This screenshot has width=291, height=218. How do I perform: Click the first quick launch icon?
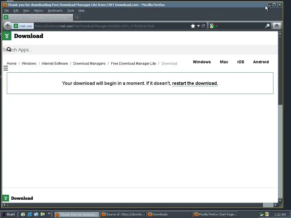click(23, 214)
